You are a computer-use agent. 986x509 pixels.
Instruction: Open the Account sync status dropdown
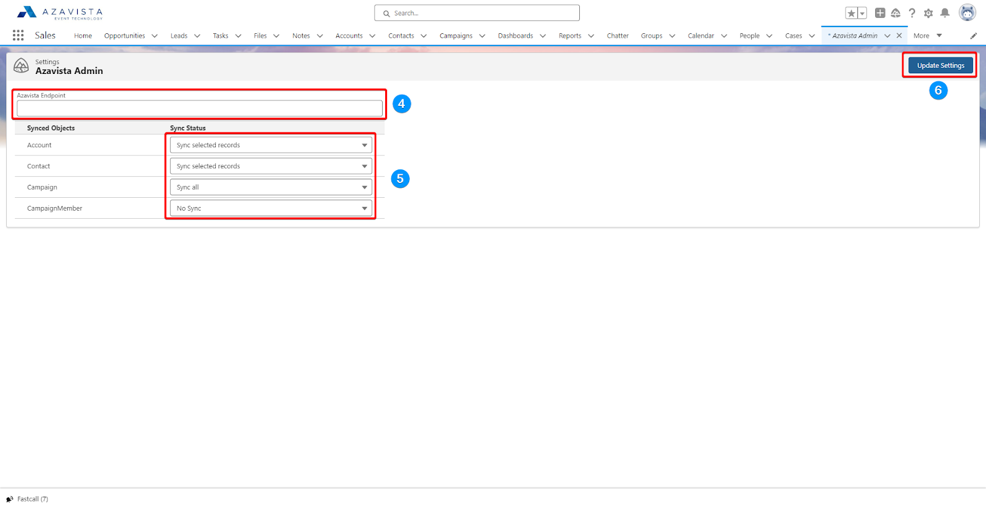point(271,145)
